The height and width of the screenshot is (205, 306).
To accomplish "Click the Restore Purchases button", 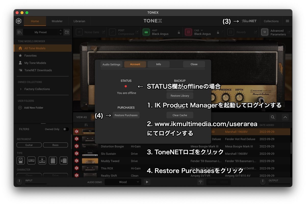I will (x=126, y=115).
